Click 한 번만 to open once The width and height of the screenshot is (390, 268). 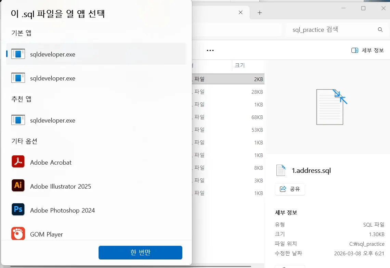140,253
